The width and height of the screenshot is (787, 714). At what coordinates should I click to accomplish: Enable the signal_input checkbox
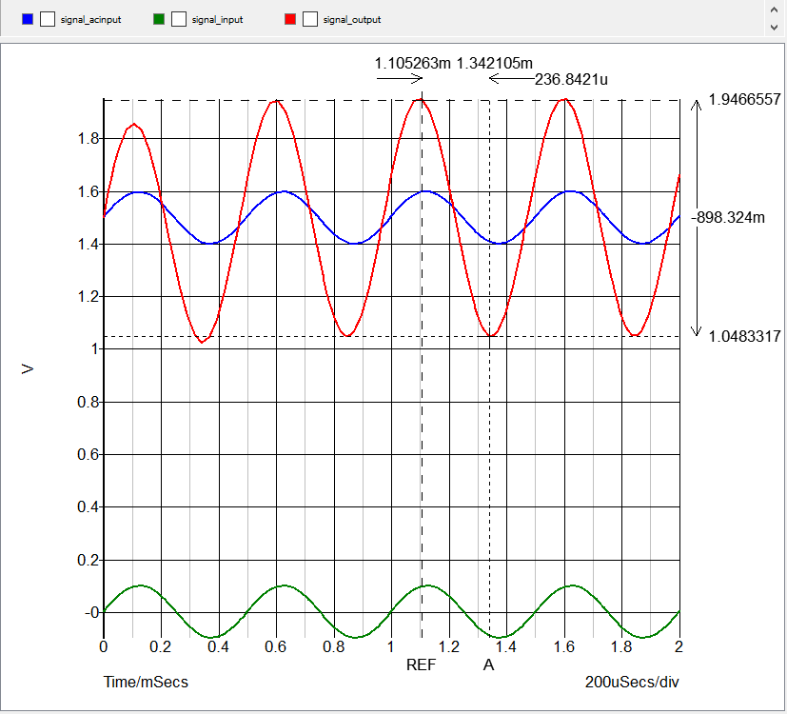[179, 18]
